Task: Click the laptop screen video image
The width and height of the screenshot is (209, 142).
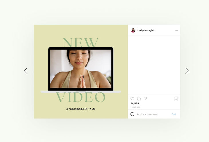Action: [80, 69]
